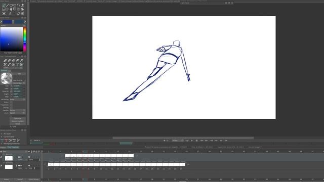Click the first light table mode icon

point(2,140)
